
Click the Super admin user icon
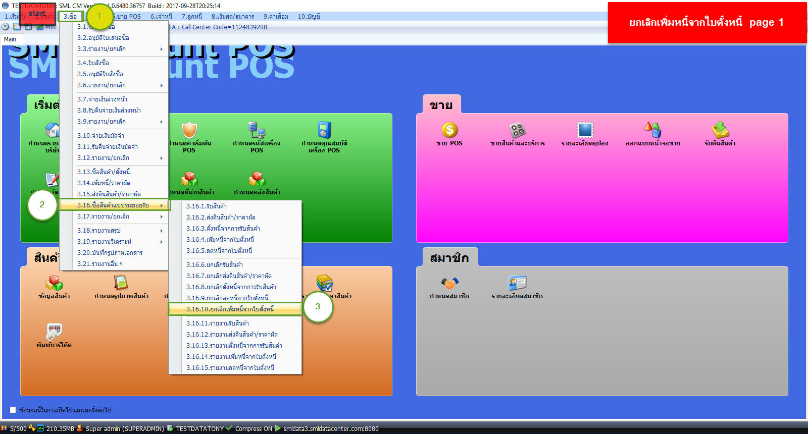coord(80,428)
